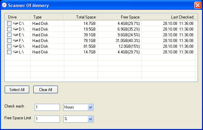Click the D:\ drive label text

click(x=22, y=29)
